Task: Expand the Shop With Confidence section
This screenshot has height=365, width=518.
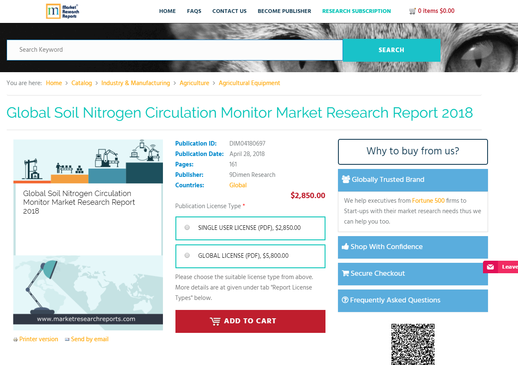Action: 413,247
